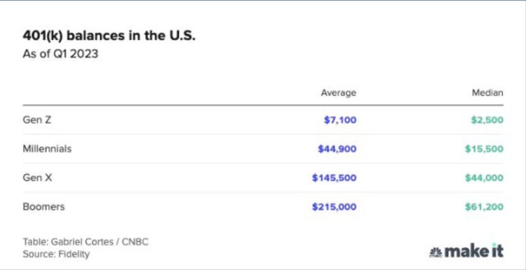
Task: Select Boomers average value $215,000
Action: coord(334,207)
